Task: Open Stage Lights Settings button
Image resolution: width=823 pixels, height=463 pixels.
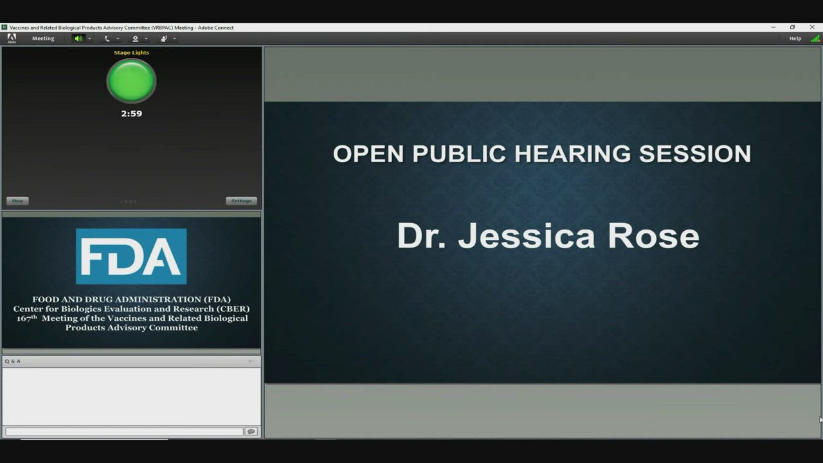Action: coord(241,201)
